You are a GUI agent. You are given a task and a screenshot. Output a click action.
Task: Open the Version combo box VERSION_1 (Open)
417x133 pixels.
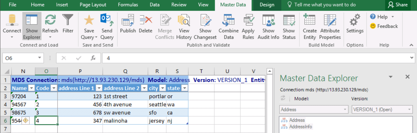[382, 110]
